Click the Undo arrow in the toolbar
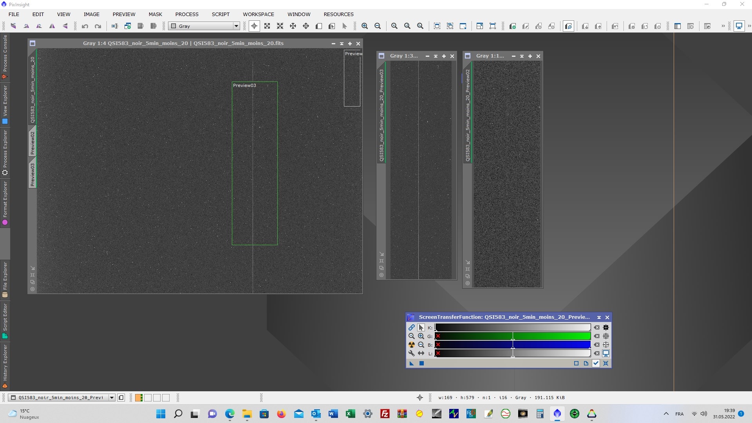This screenshot has height=423, width=752. coord(85,26)
